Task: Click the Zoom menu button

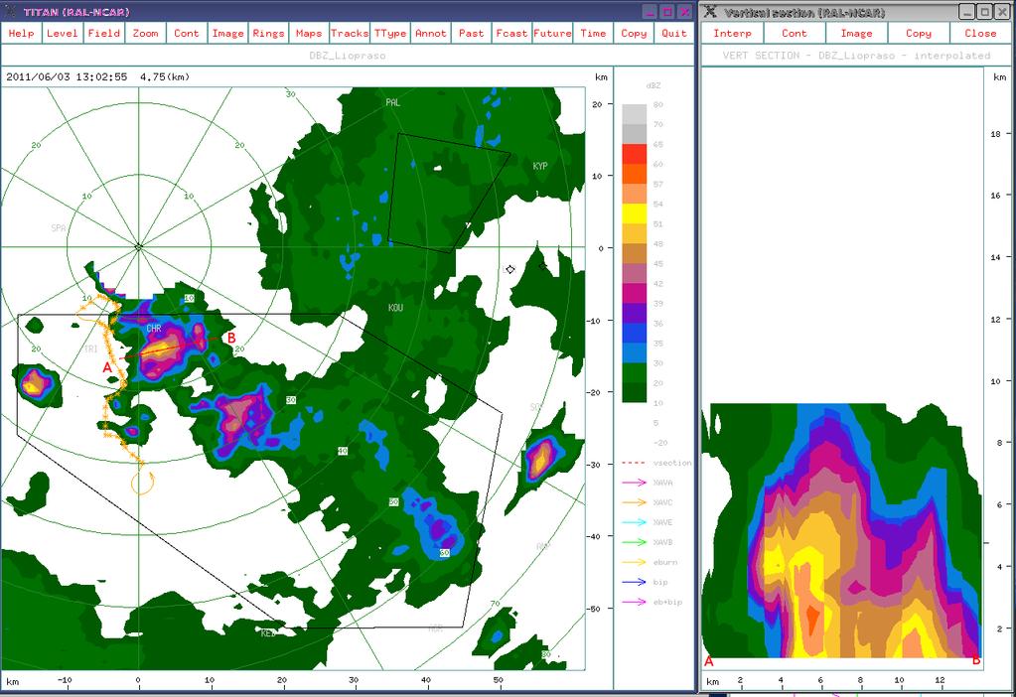Action: click(145, 33)
